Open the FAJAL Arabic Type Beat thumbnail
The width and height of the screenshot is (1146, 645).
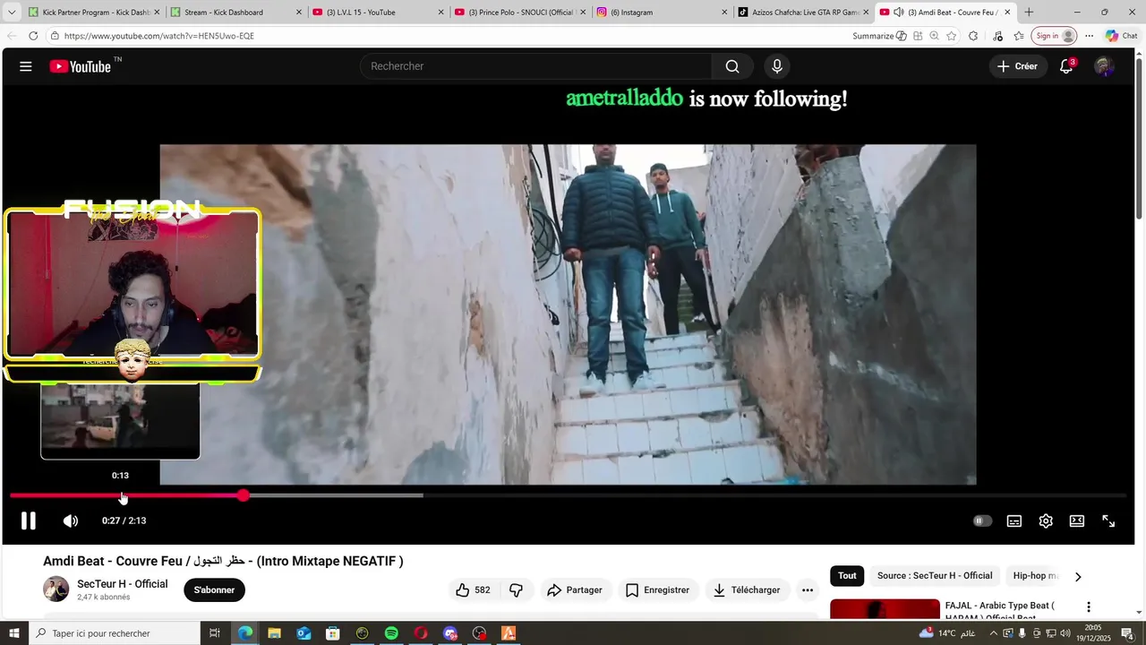click(x=885, y=609)
